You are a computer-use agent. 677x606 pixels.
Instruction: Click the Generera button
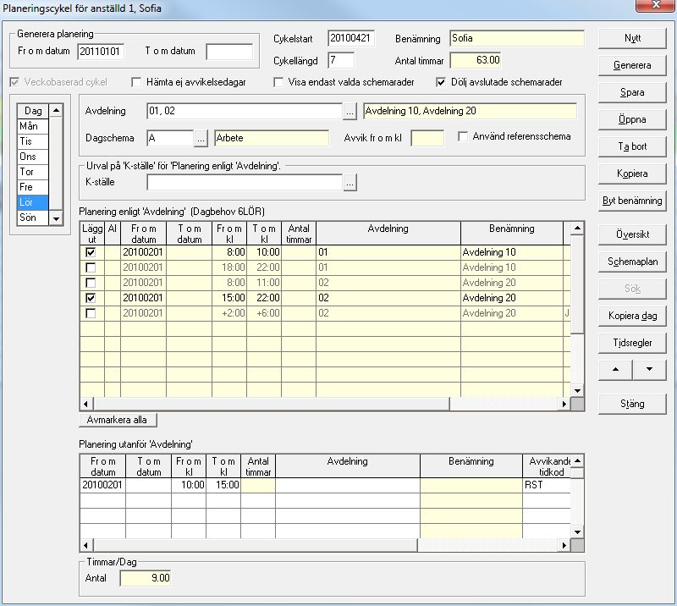[632, 66]
